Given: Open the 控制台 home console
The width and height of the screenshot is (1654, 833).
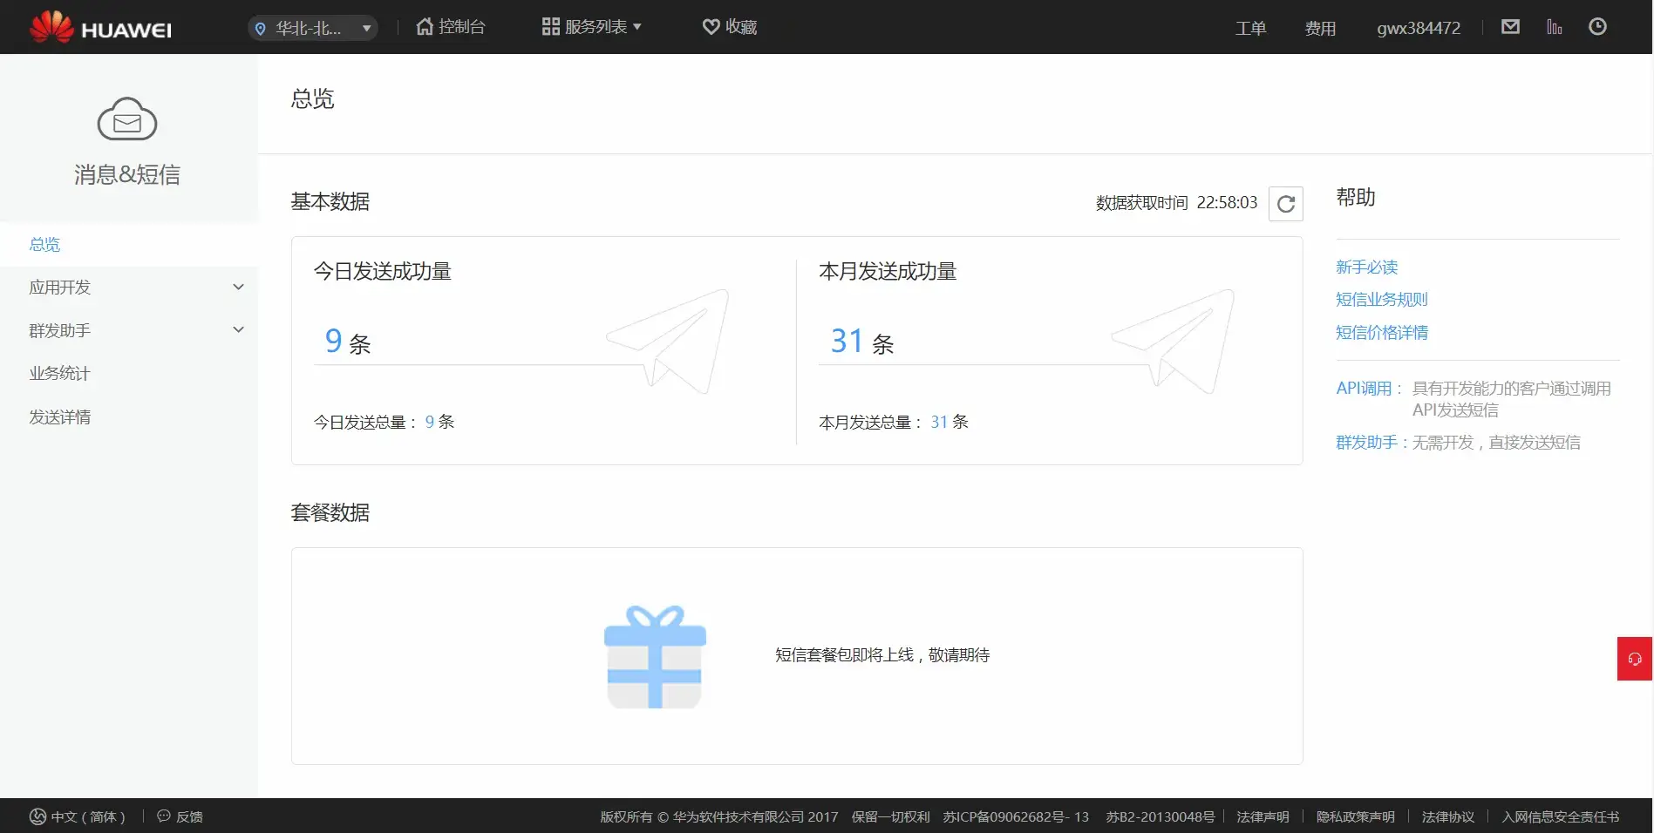Looking at the screenshot, I should click(451, 27).
